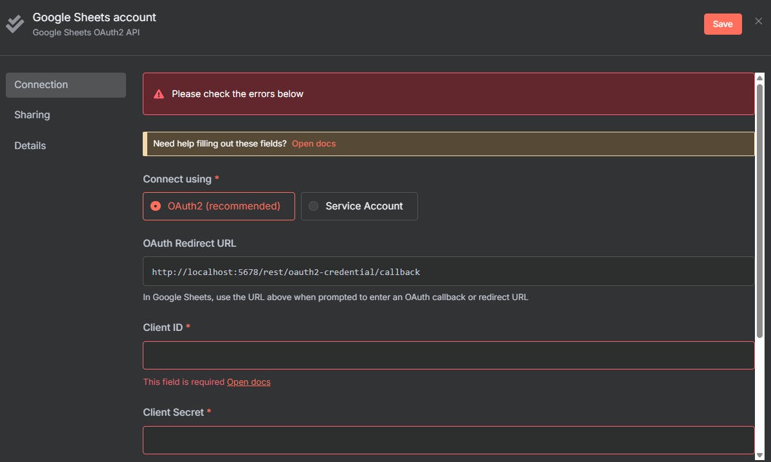Click the scrollbar up arrow

tap(759, 78)
